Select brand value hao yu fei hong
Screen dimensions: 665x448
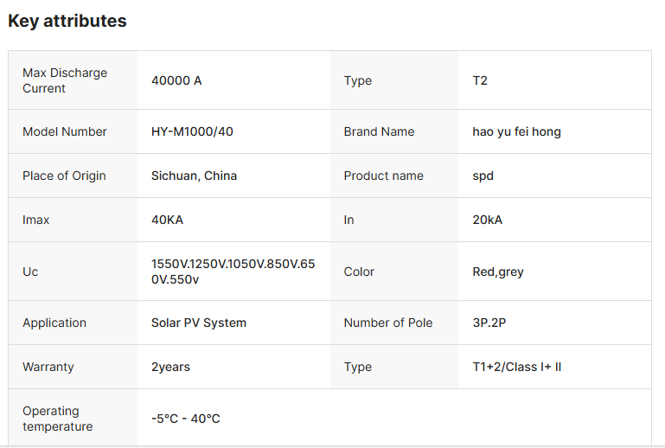516,131
